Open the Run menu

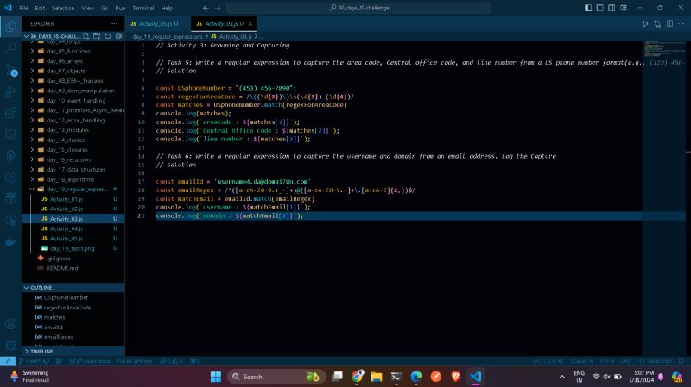120,8
